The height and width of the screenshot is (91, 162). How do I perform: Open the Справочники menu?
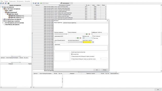click(x=12, y=1)
